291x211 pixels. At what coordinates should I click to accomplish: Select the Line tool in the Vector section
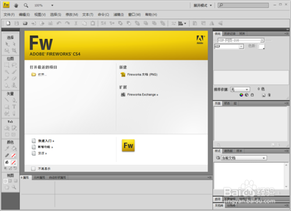coord(7,100)
